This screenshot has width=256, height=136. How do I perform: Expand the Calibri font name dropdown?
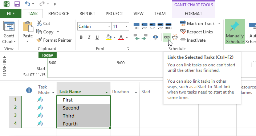[109, 26]
